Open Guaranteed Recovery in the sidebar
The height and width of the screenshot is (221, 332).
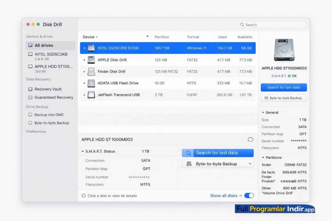(x=53, y=97)
